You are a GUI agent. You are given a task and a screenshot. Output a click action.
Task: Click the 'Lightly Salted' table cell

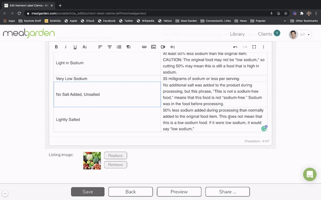point(107,119)
